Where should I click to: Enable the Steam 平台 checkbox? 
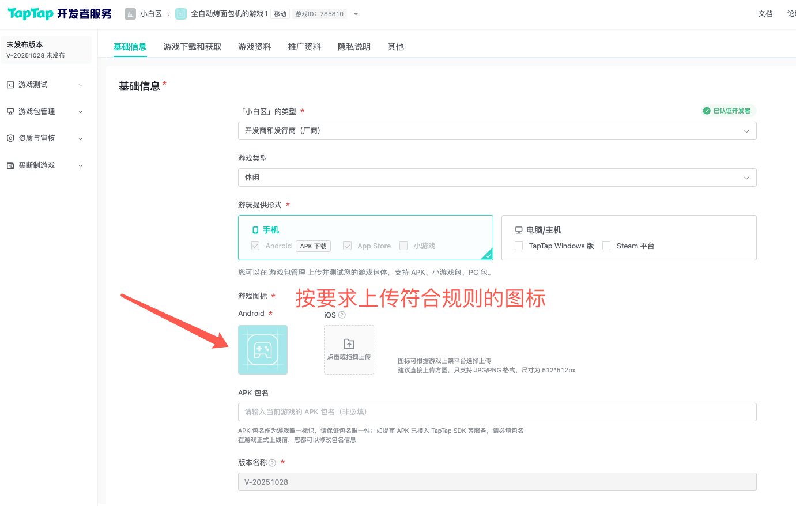[x=606, y=246]
